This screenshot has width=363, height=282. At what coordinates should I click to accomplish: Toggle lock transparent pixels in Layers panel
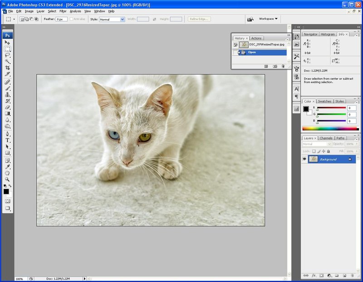pos(314,151)
